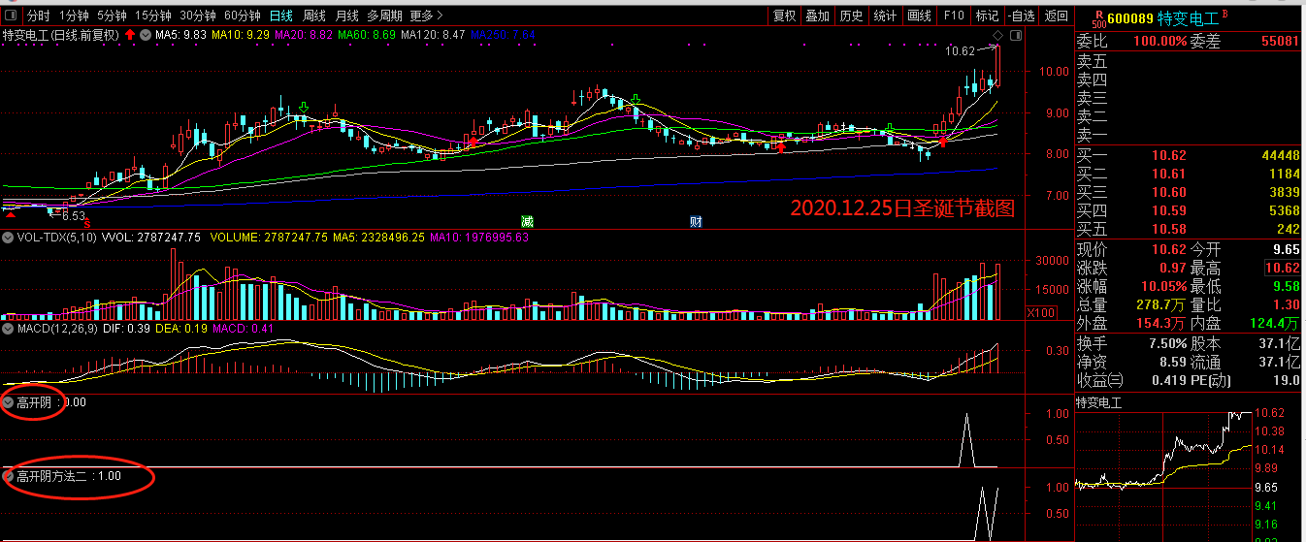Image resolution: width=1306 pixels, height=542 pixels.
Task: Expand the 更多 periods menu
Action: pos(426,16)
